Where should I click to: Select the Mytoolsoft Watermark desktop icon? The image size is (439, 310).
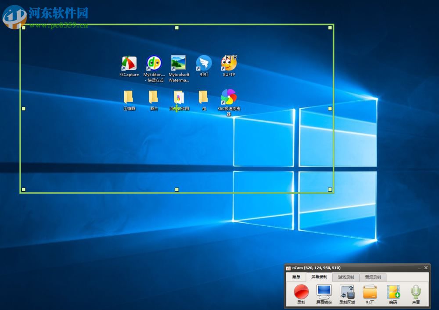pos(179,69)
